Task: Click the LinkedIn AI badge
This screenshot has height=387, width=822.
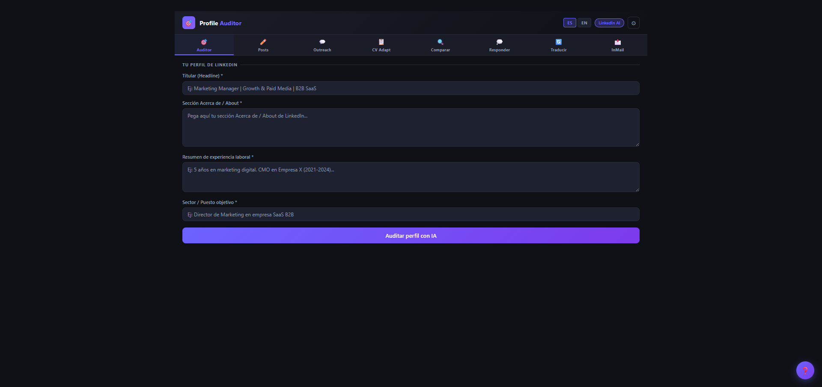Action: coord(609,23)
